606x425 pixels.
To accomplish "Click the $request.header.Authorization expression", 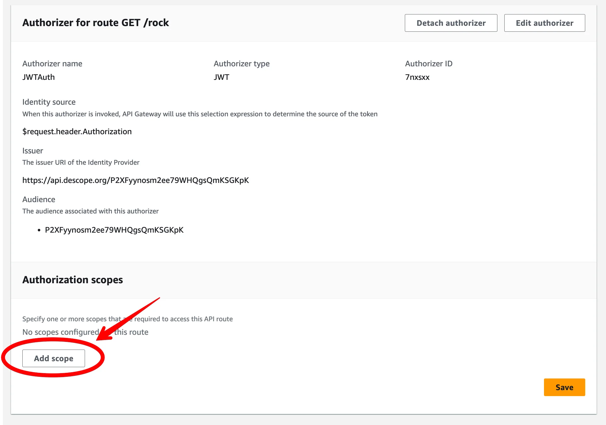I will (x=77, y=131).
